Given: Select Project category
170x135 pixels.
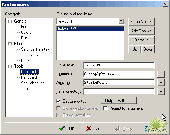Looking at the screenshot, I should point(27,60).
